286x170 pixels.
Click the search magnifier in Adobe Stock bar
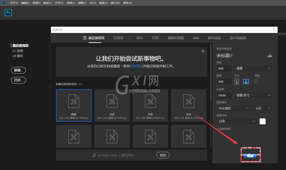[94, 155]
